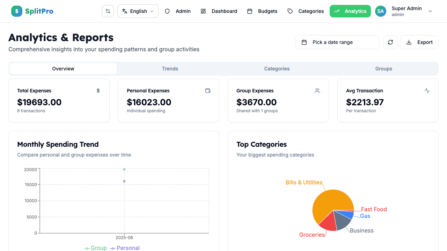Refresh data using the circular arrows icon
447x251 pixels.
pyautogui.click(x=390, y=42)
